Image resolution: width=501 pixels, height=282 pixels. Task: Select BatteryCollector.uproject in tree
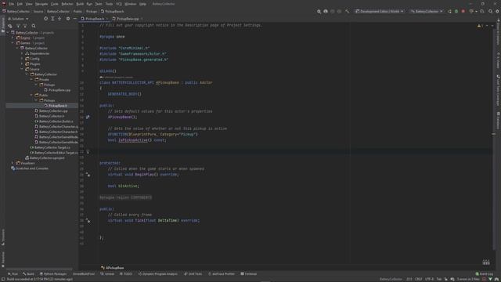pos(47,158)
